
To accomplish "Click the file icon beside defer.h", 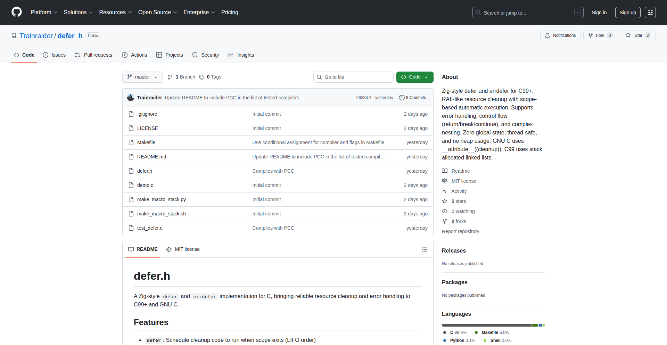I will pos(131,171).
